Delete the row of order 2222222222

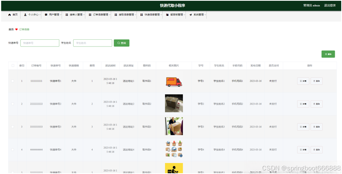tap(316, 104)
